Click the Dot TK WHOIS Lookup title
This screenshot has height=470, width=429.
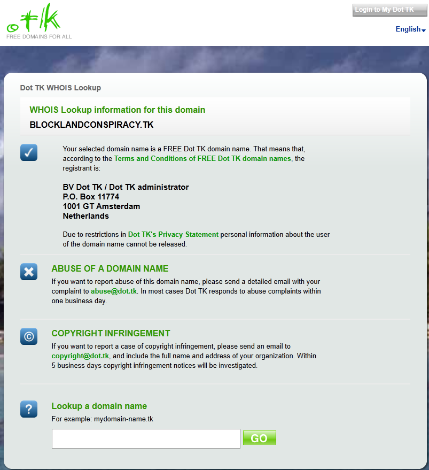coord(60,88)
